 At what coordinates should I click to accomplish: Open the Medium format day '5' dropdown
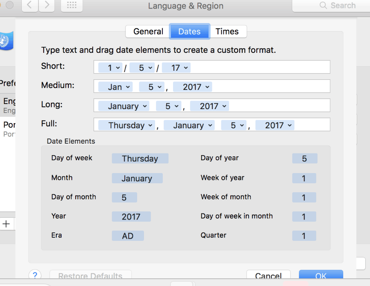point(152,87)
